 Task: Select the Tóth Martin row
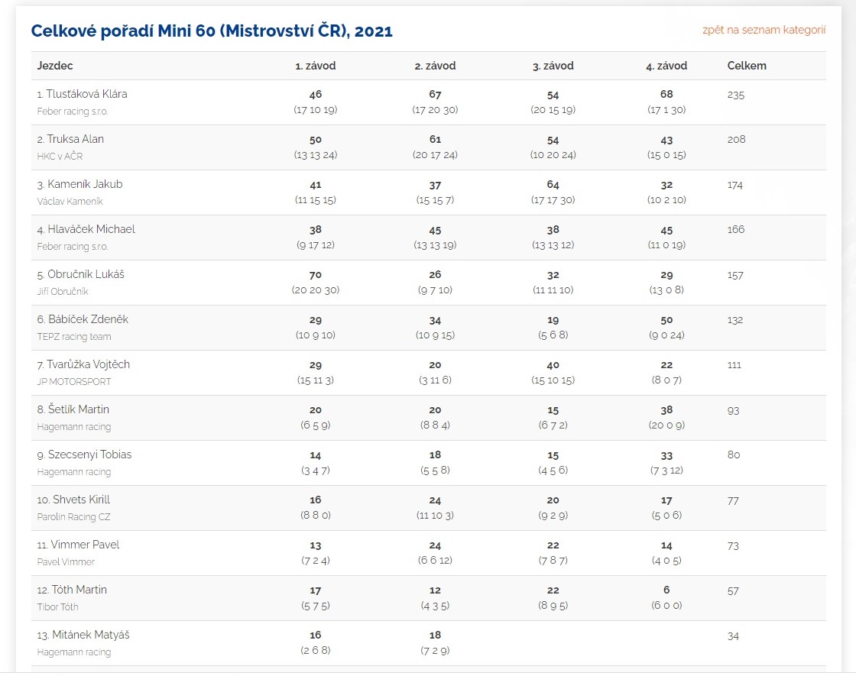429,598
